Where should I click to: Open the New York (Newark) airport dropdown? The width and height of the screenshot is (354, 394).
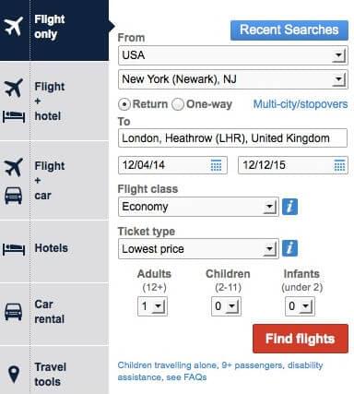233,79
